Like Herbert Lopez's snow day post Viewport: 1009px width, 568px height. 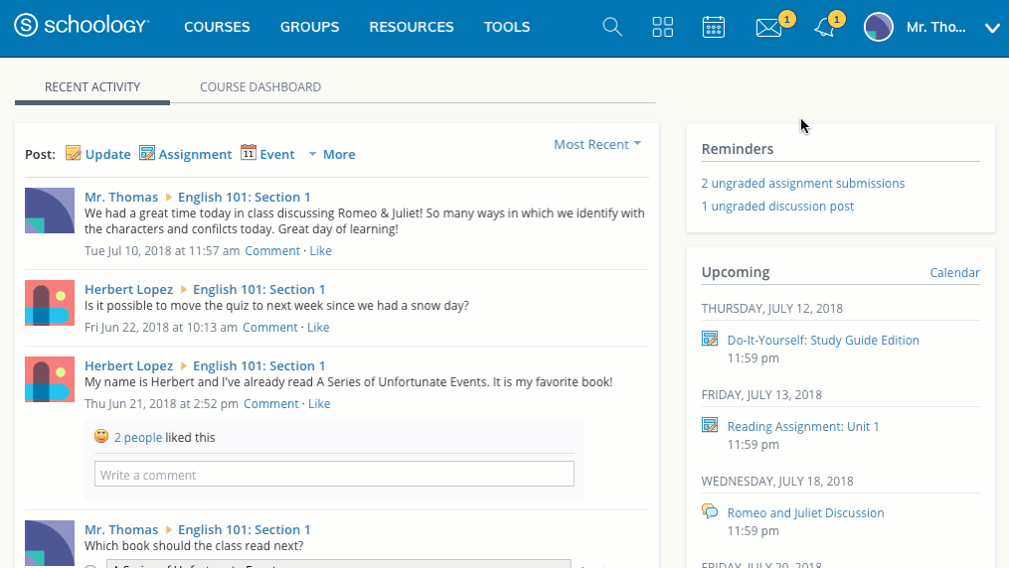pos(318,328)
